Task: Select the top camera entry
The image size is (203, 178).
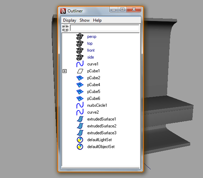Action: coord(90,44)
